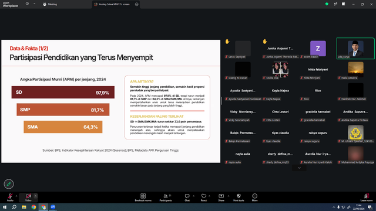Select Muhammad Ardyka Prayoga tile
Screen dimensions: 376x211
coord(355,154)
